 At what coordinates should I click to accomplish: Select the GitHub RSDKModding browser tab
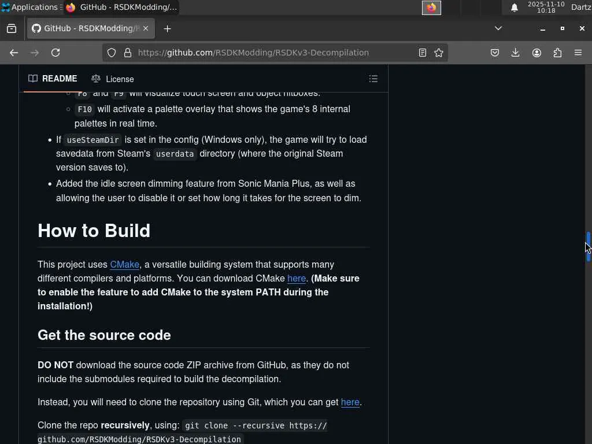(91, 28)
